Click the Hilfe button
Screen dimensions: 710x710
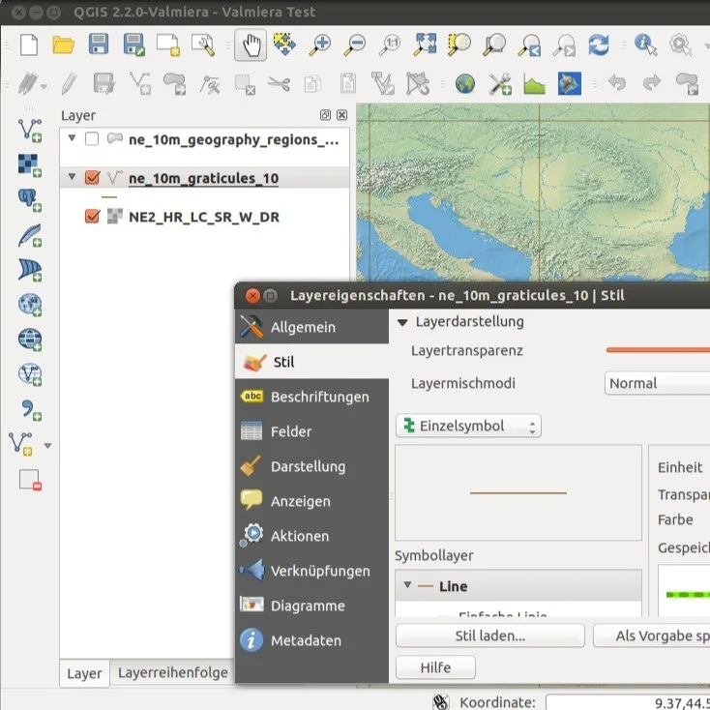click(x=435, y=667)
